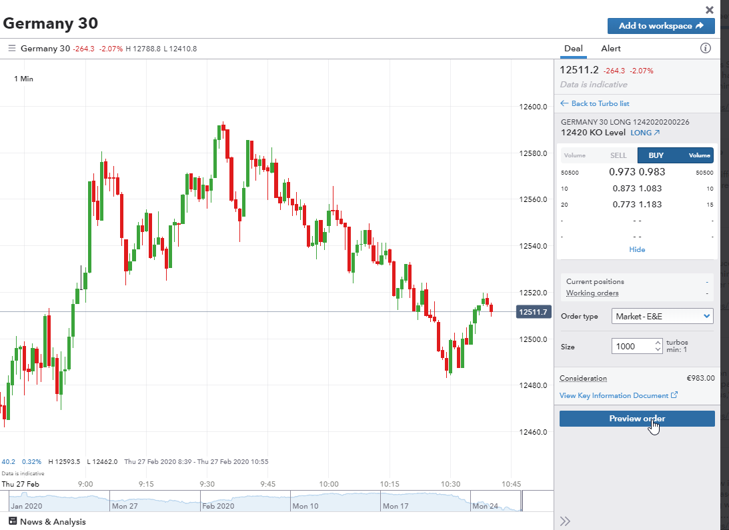
Task: Select Mon 17 in the chart navigator
Action: [x=396, y=506]
